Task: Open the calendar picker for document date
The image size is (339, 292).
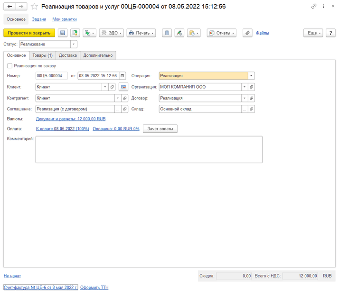Action: pyautogui.click(x=122, y=75)
